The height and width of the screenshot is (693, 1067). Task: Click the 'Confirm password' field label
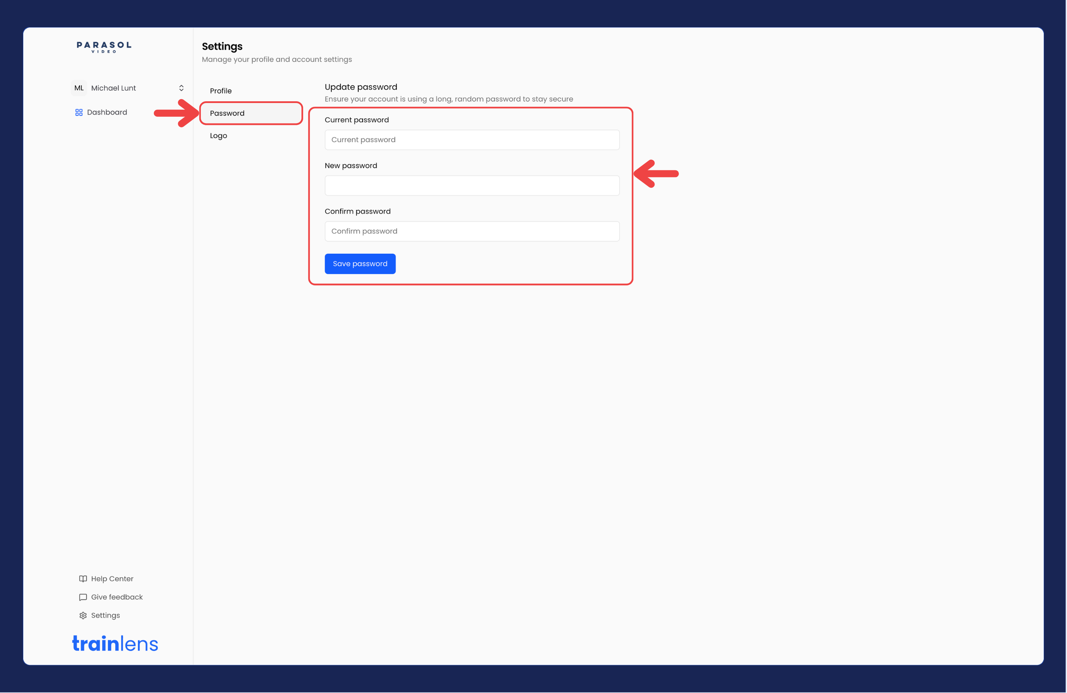pyautogui.click(x=358, y=211)
